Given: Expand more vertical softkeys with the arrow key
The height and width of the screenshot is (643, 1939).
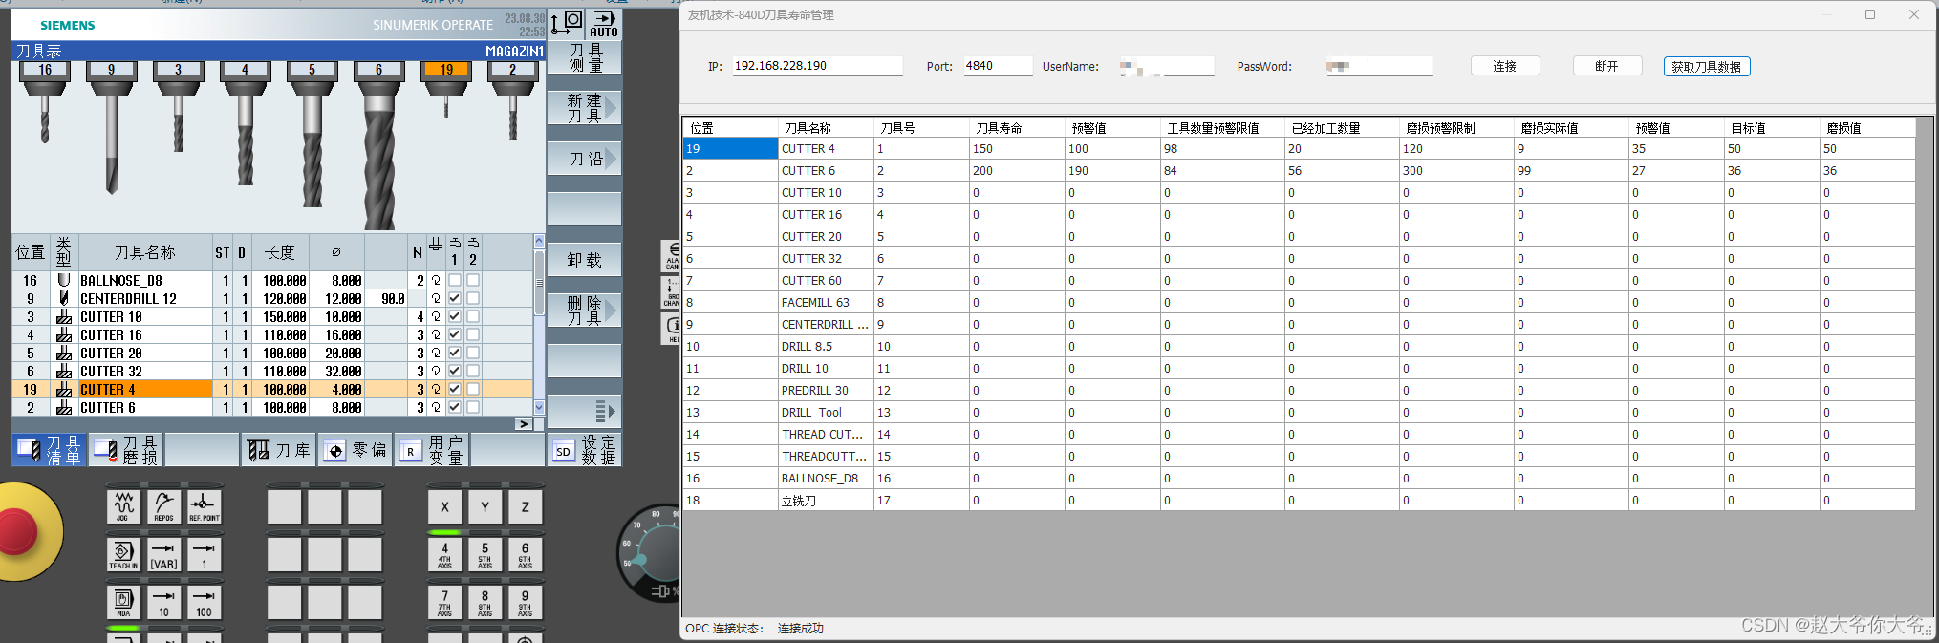Looking at the screenshot, I should pyautogui.click(x=584, y=412).
